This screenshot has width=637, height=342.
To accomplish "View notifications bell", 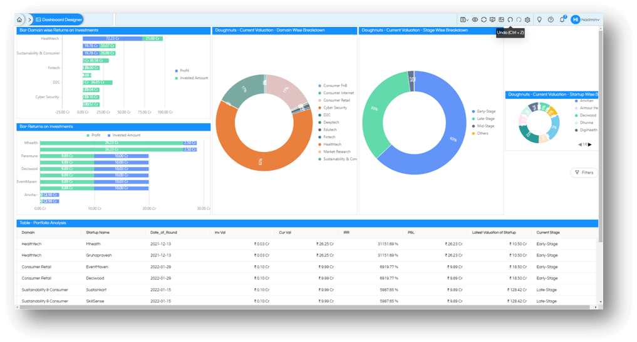I will (562, 19).
